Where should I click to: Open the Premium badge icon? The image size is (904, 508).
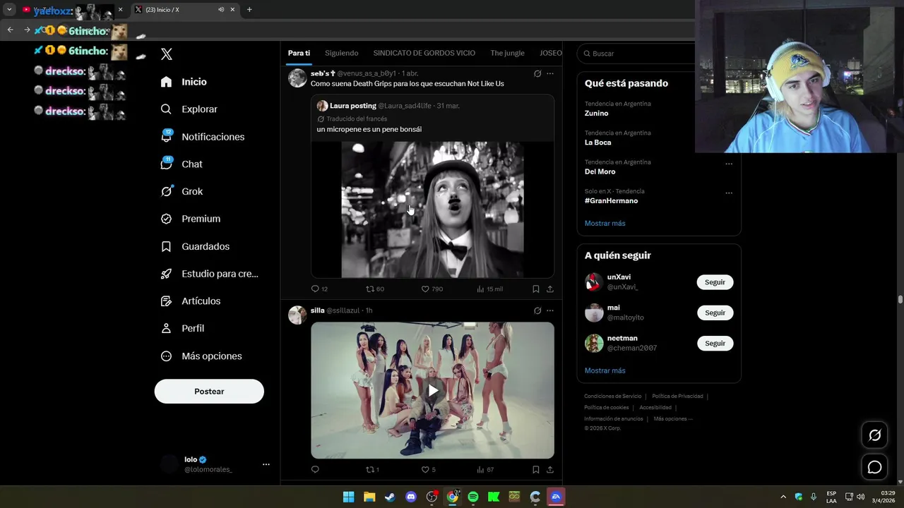pyautogui.click(x=166, y=219)
